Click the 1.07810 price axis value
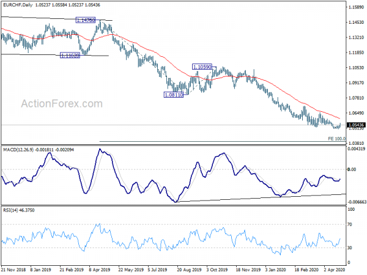Viewport: 367px width, 275px height. 356,98
